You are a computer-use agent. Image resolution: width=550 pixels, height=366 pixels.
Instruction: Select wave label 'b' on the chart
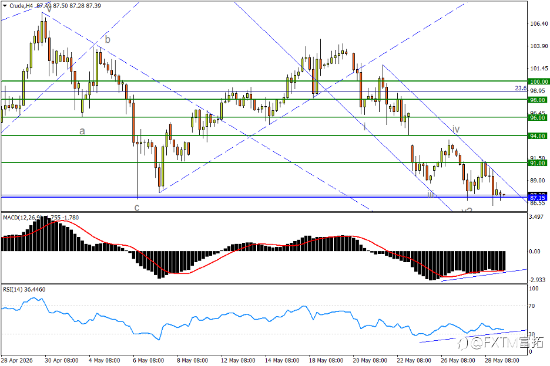108,39
